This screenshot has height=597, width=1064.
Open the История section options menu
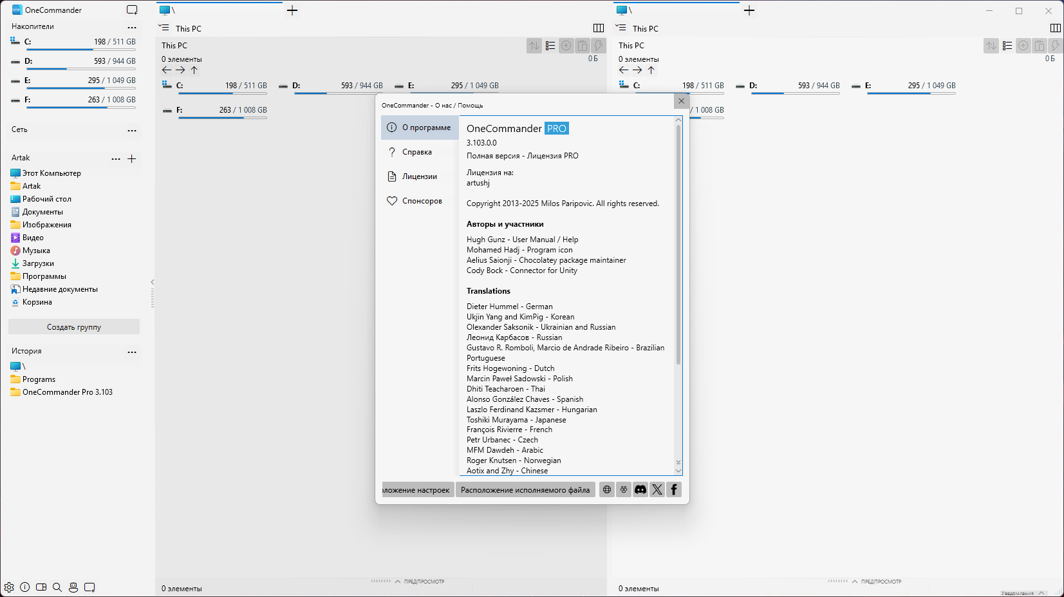tap(132, 352)
